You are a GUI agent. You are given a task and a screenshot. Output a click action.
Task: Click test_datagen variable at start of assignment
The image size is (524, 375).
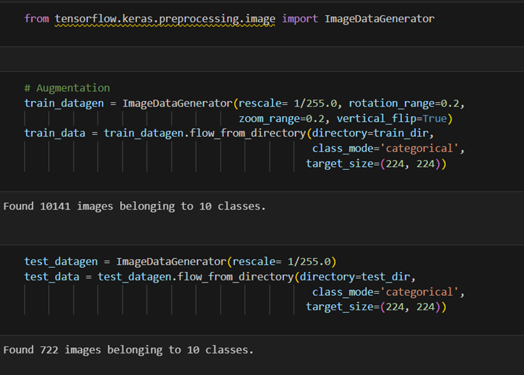click(x=61, y=262)
